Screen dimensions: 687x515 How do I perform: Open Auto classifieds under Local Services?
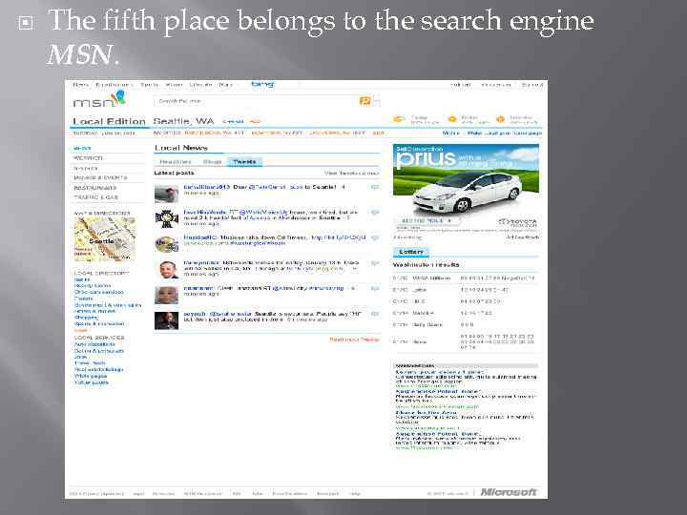tap(94, 344)
